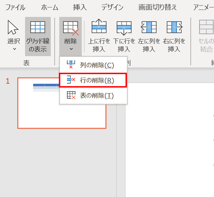Click the 選択 arrow cursor icon

pyautogui.click(x=13, y=27)
